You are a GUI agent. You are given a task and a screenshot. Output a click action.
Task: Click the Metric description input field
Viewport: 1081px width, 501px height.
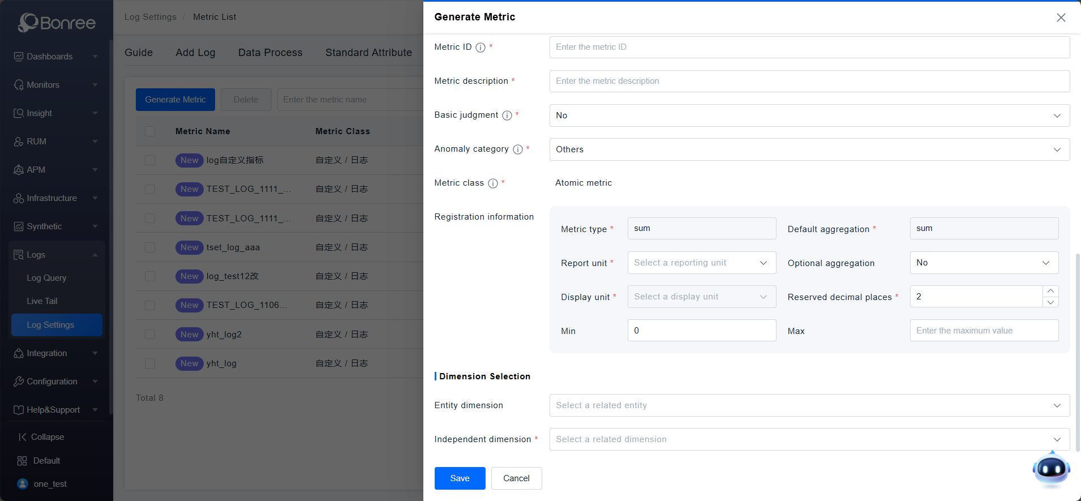(809, 81)
